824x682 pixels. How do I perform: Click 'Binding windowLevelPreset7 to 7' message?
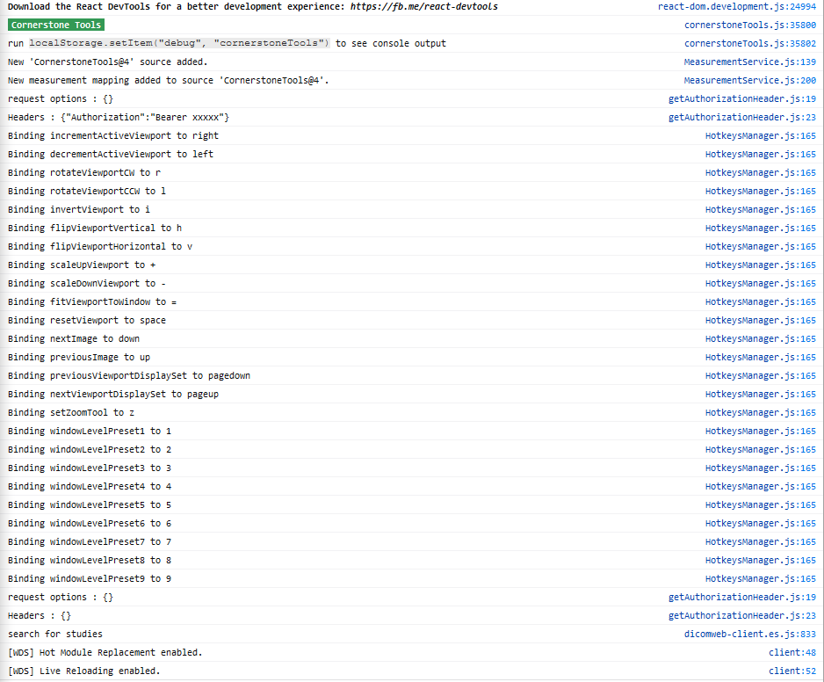[x=90, y=541]
